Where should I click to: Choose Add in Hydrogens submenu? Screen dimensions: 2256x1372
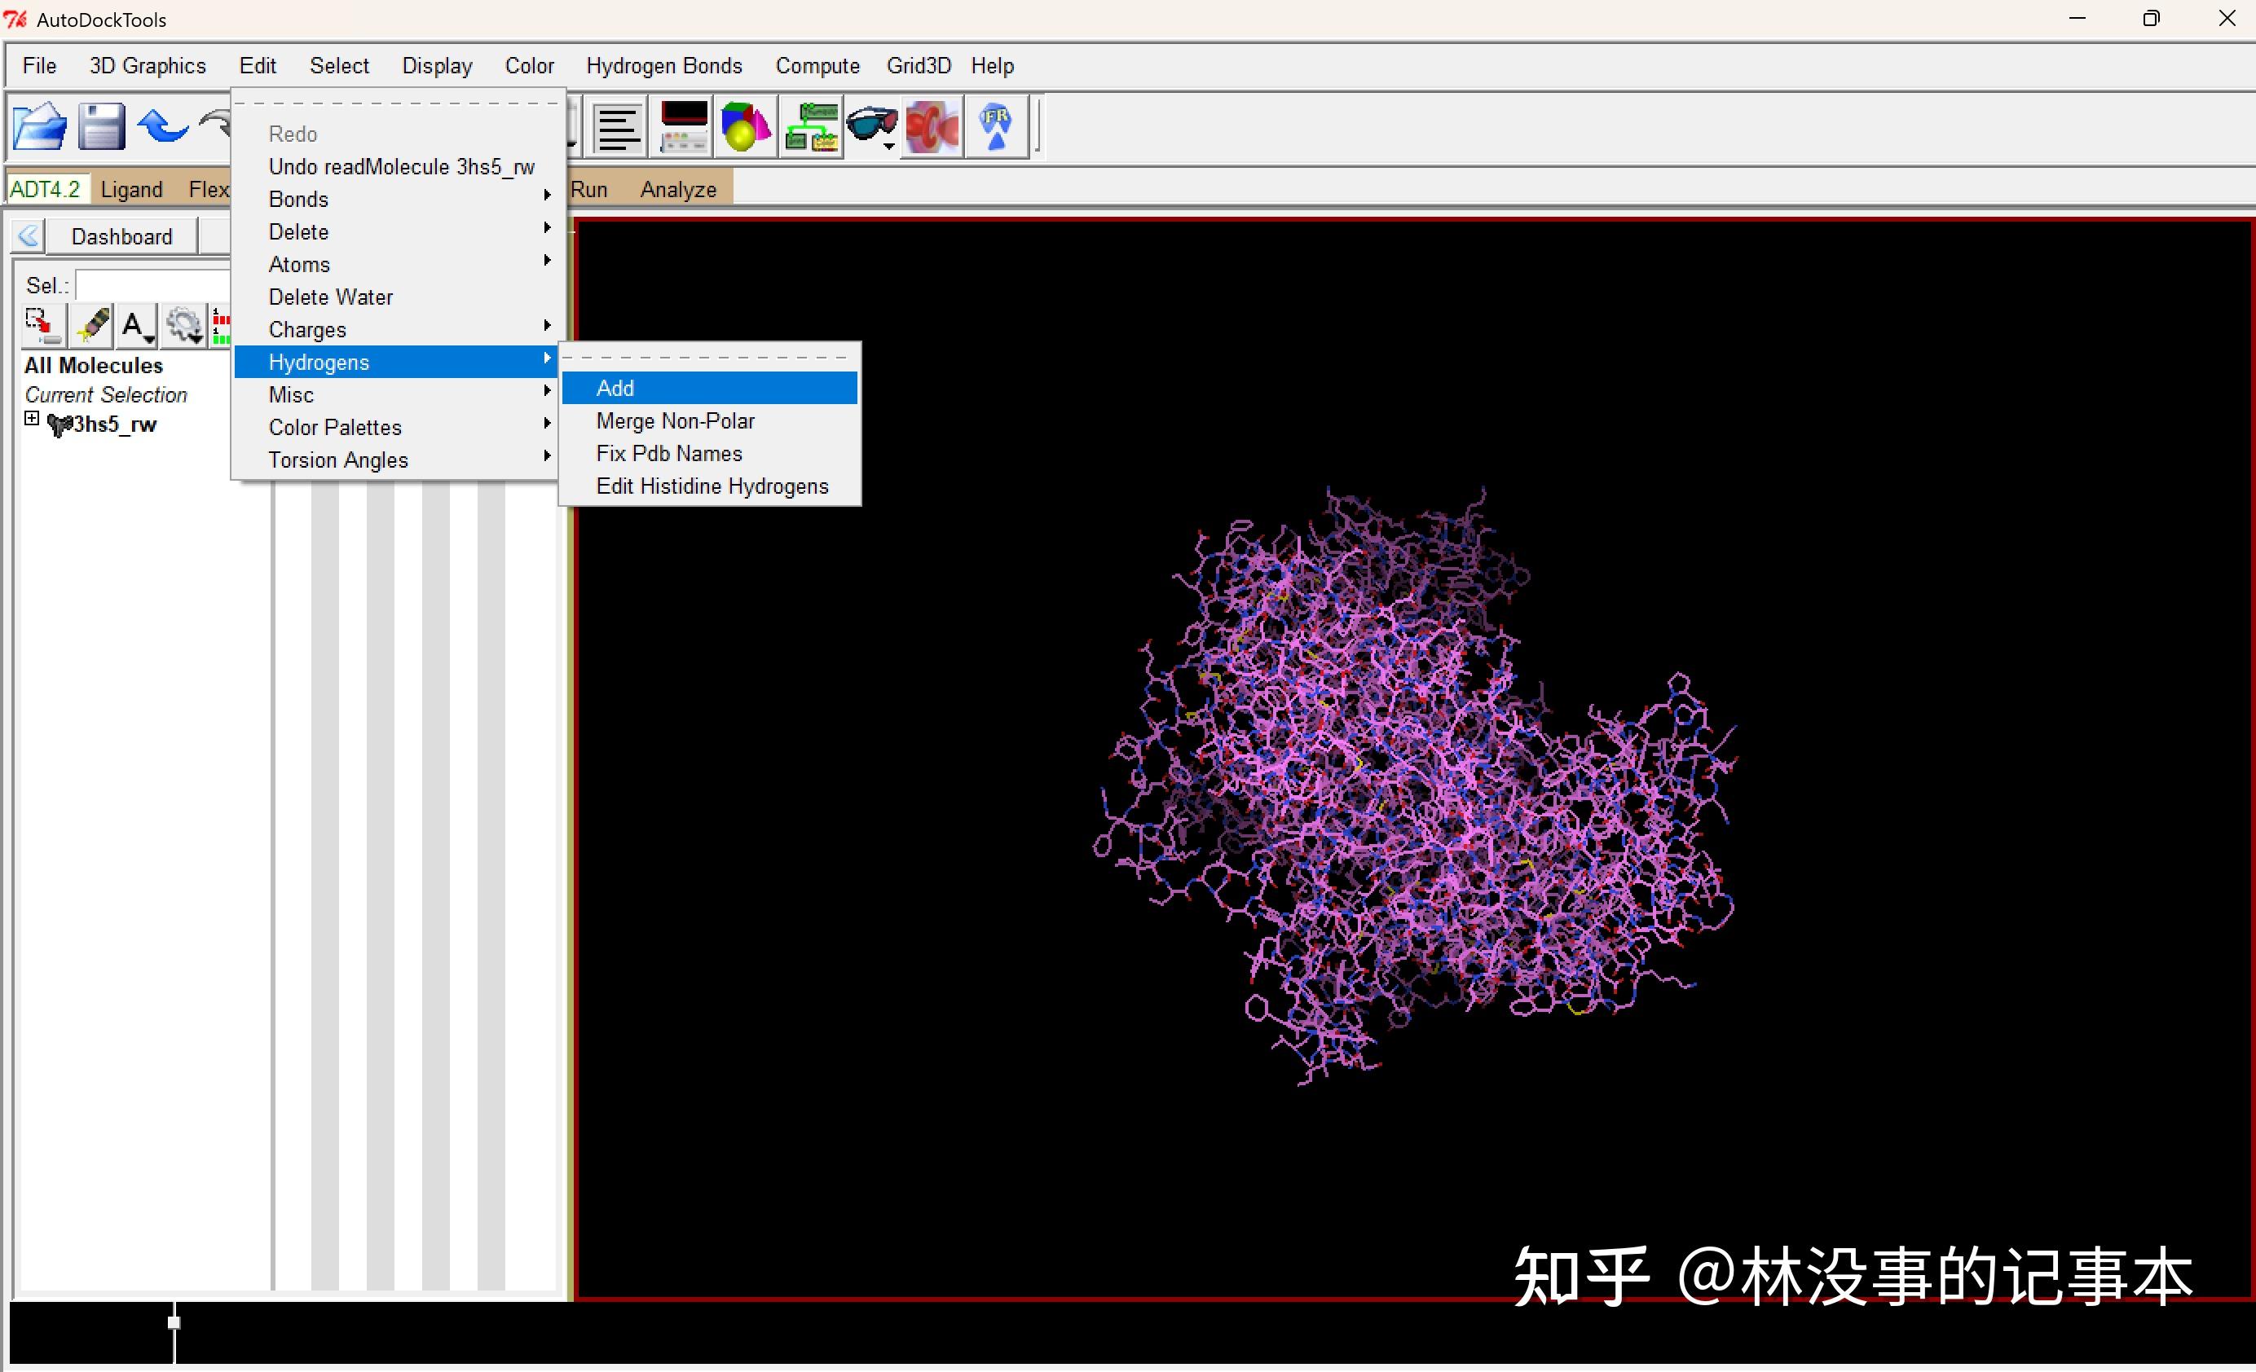coord(615,388)
